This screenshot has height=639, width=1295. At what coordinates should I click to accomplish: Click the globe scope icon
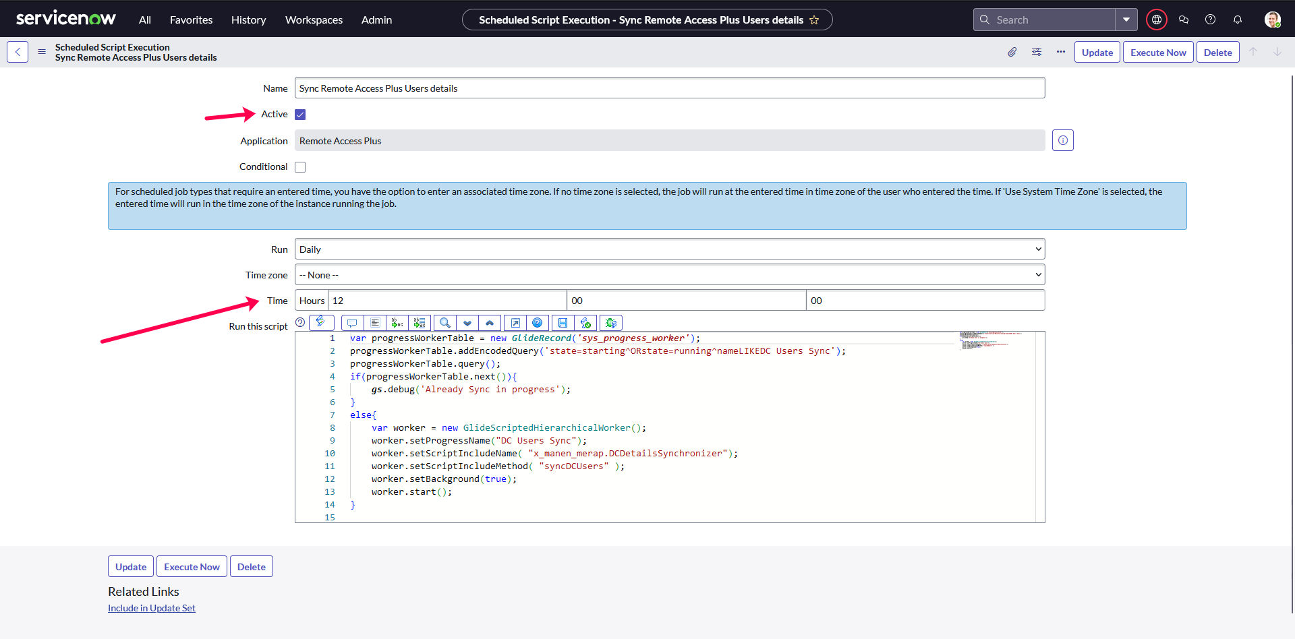click(1156, 20)
